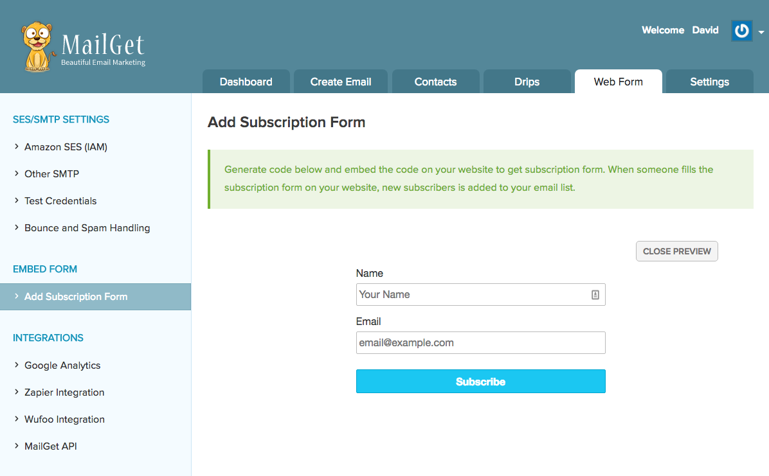Expand the Amazon SES (IAM) chevron

[17, 147]
